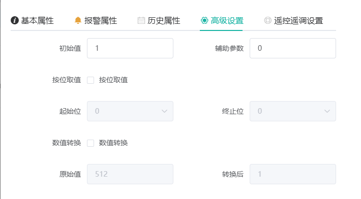The image size is (361, 199).
Task: Click the 初始值 input field
Action: click(x=130, y=48)
